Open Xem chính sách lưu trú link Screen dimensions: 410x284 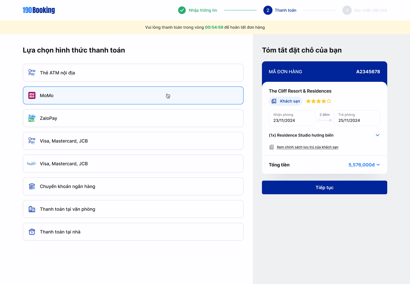(307, 147)
